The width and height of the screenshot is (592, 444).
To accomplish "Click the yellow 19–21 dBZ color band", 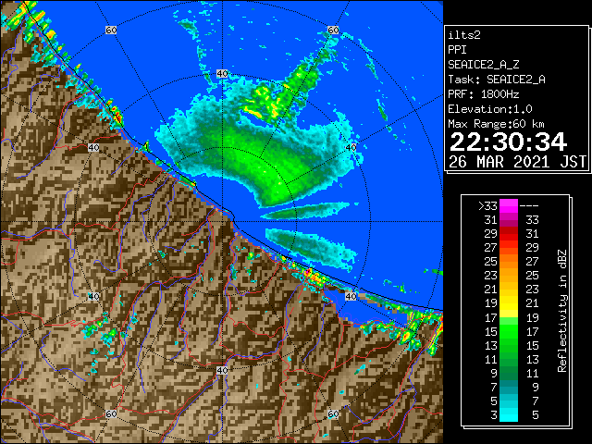I will [x=508, y=303].
